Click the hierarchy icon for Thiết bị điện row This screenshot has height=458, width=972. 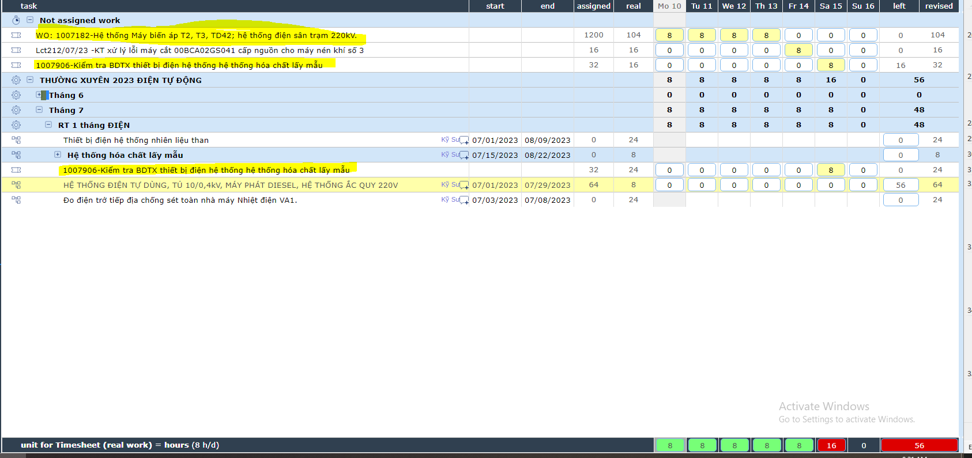click(x=16, y=140)
